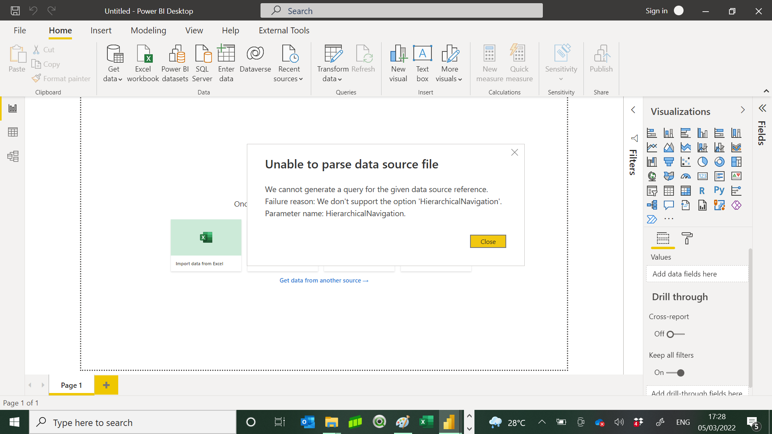The height and width of the screenshot is (434, 772).
Task: Open Excel from the Windows taskbar
Action: tap(426, 422)
